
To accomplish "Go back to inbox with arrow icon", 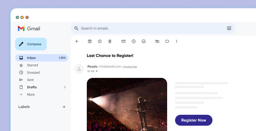I will pos(77,41).
